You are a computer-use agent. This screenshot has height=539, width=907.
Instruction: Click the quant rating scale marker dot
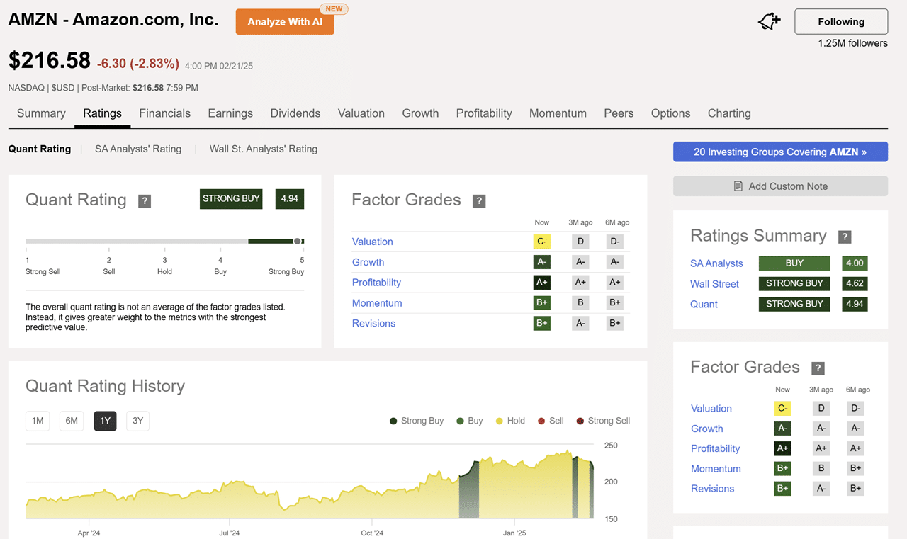pyautogui.click(x=298, y=242)
